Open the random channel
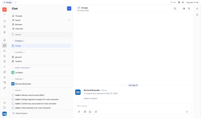Viewport: 201px width, 118px height. 41,61
